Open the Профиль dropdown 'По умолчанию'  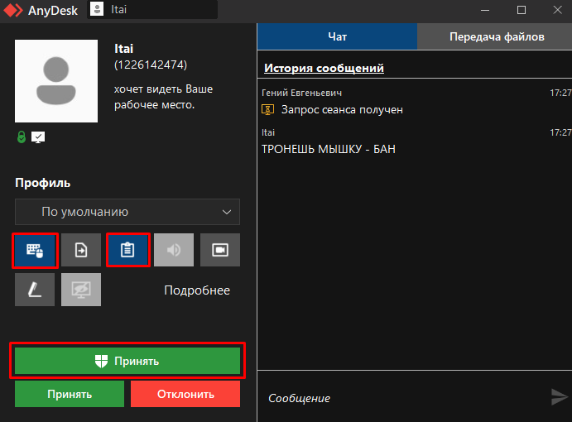[127, 212]
